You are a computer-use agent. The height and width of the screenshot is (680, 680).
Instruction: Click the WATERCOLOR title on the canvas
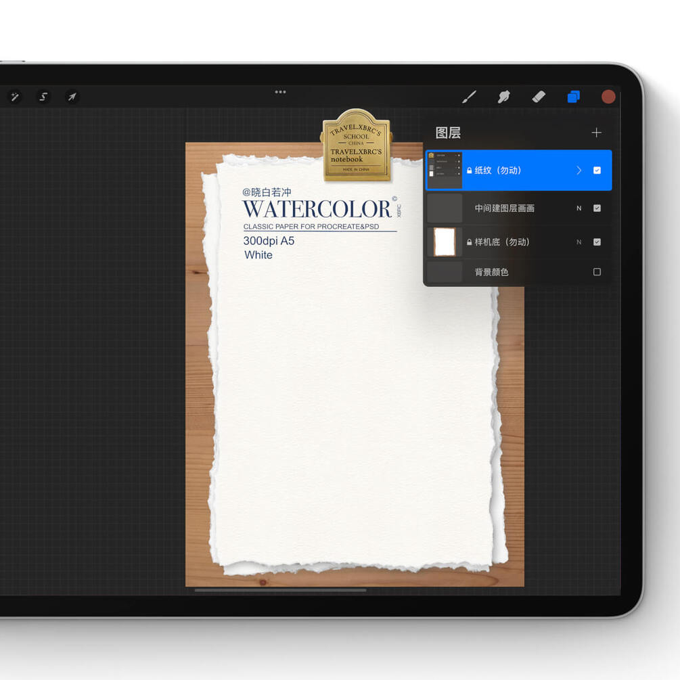[317, 209]
